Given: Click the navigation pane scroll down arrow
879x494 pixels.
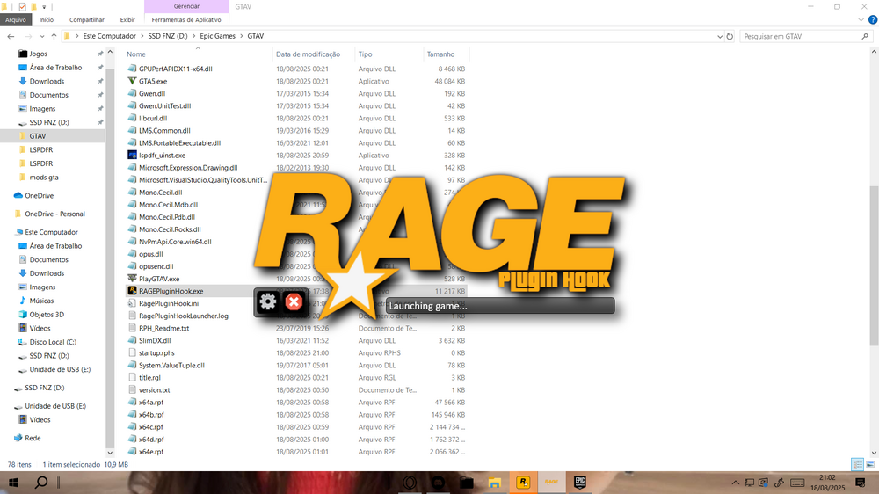Looking at the screenshot, I should [x=110, y=453].
